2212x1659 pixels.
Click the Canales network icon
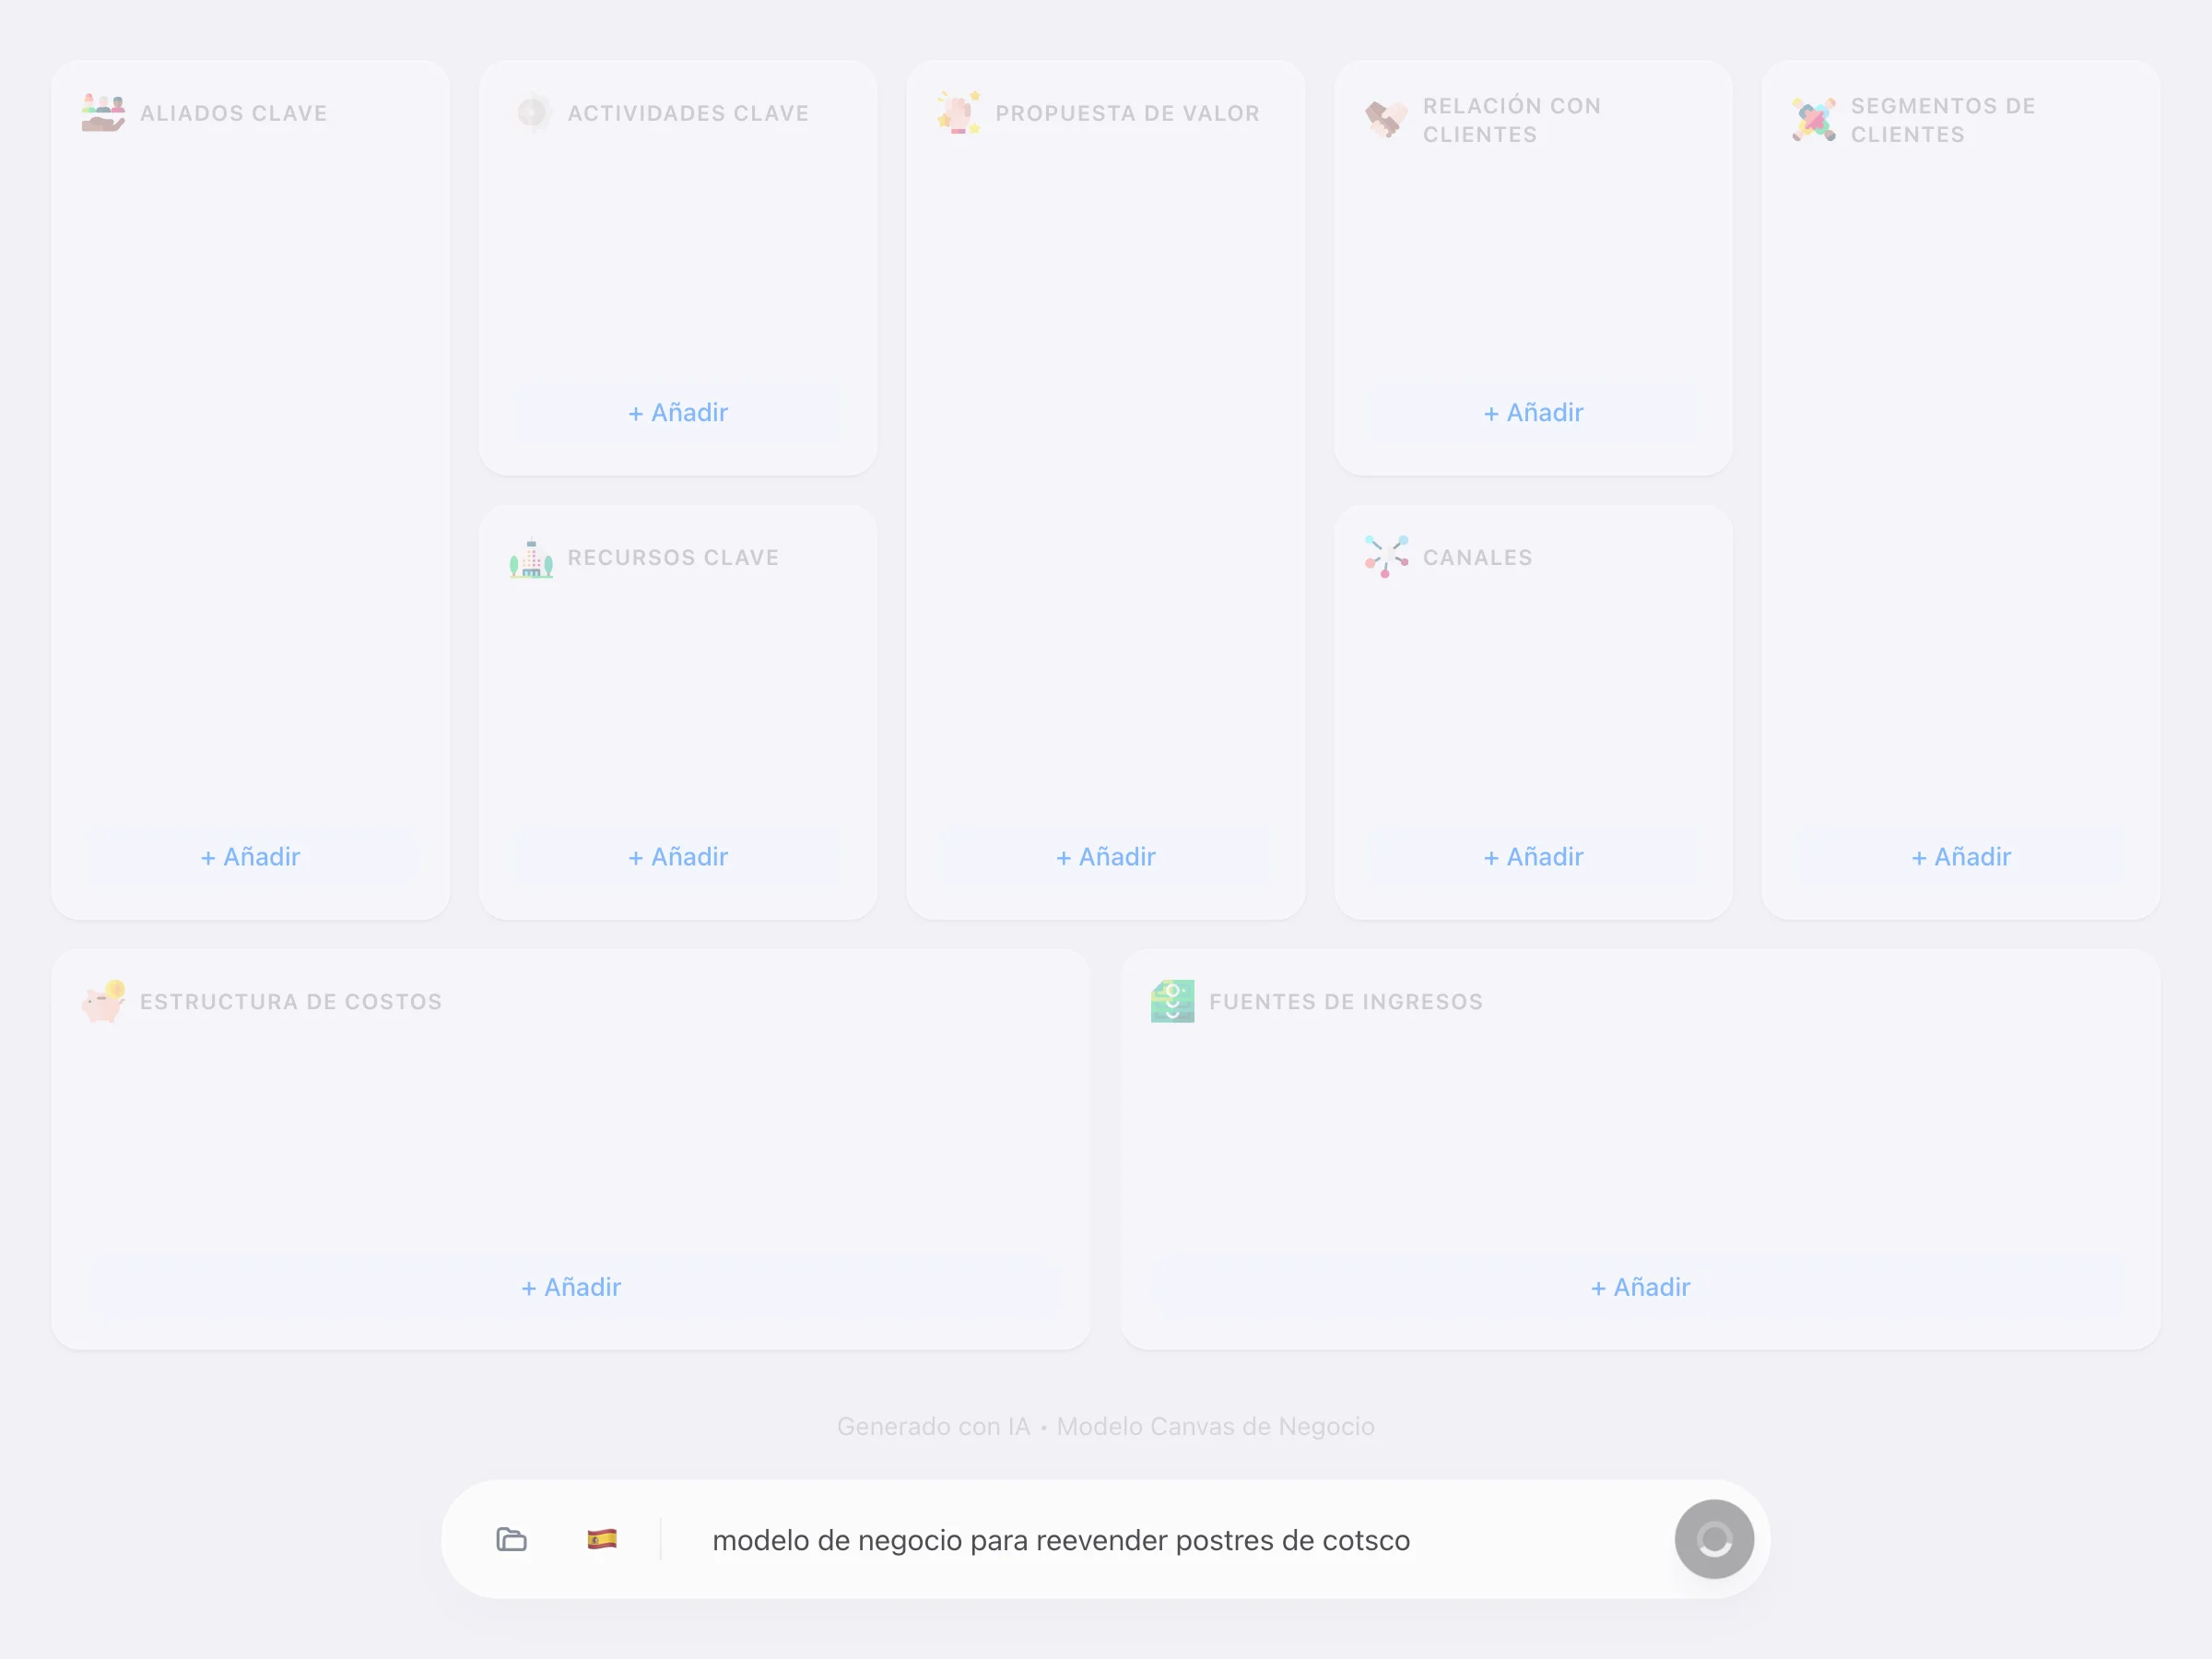(x=1387, y=557)
